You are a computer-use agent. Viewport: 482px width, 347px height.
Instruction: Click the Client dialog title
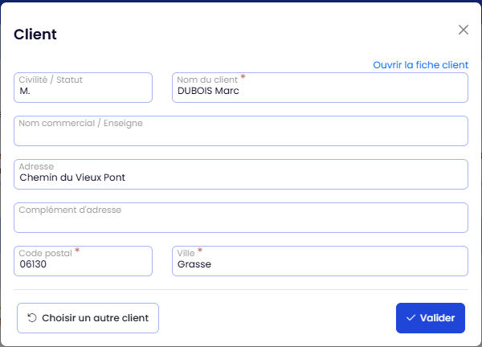pyautogui.click(x=35, y=34)
